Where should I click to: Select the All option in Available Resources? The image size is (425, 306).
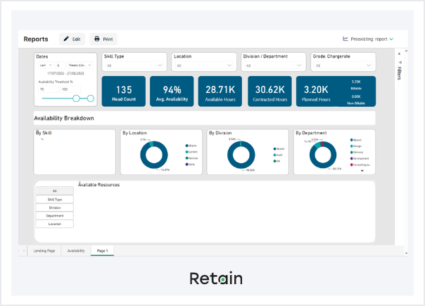click(55, 191)
